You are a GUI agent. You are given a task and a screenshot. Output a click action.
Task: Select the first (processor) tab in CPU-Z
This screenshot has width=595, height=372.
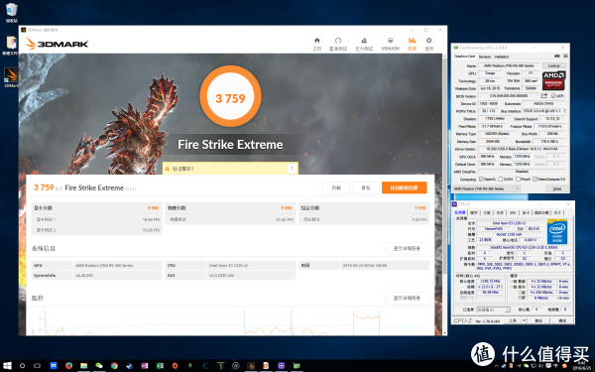tap(460, 213)
